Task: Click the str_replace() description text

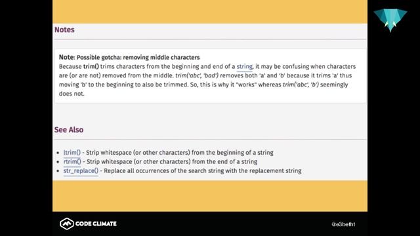Action: pyautogui.click(x=203, y=170)
